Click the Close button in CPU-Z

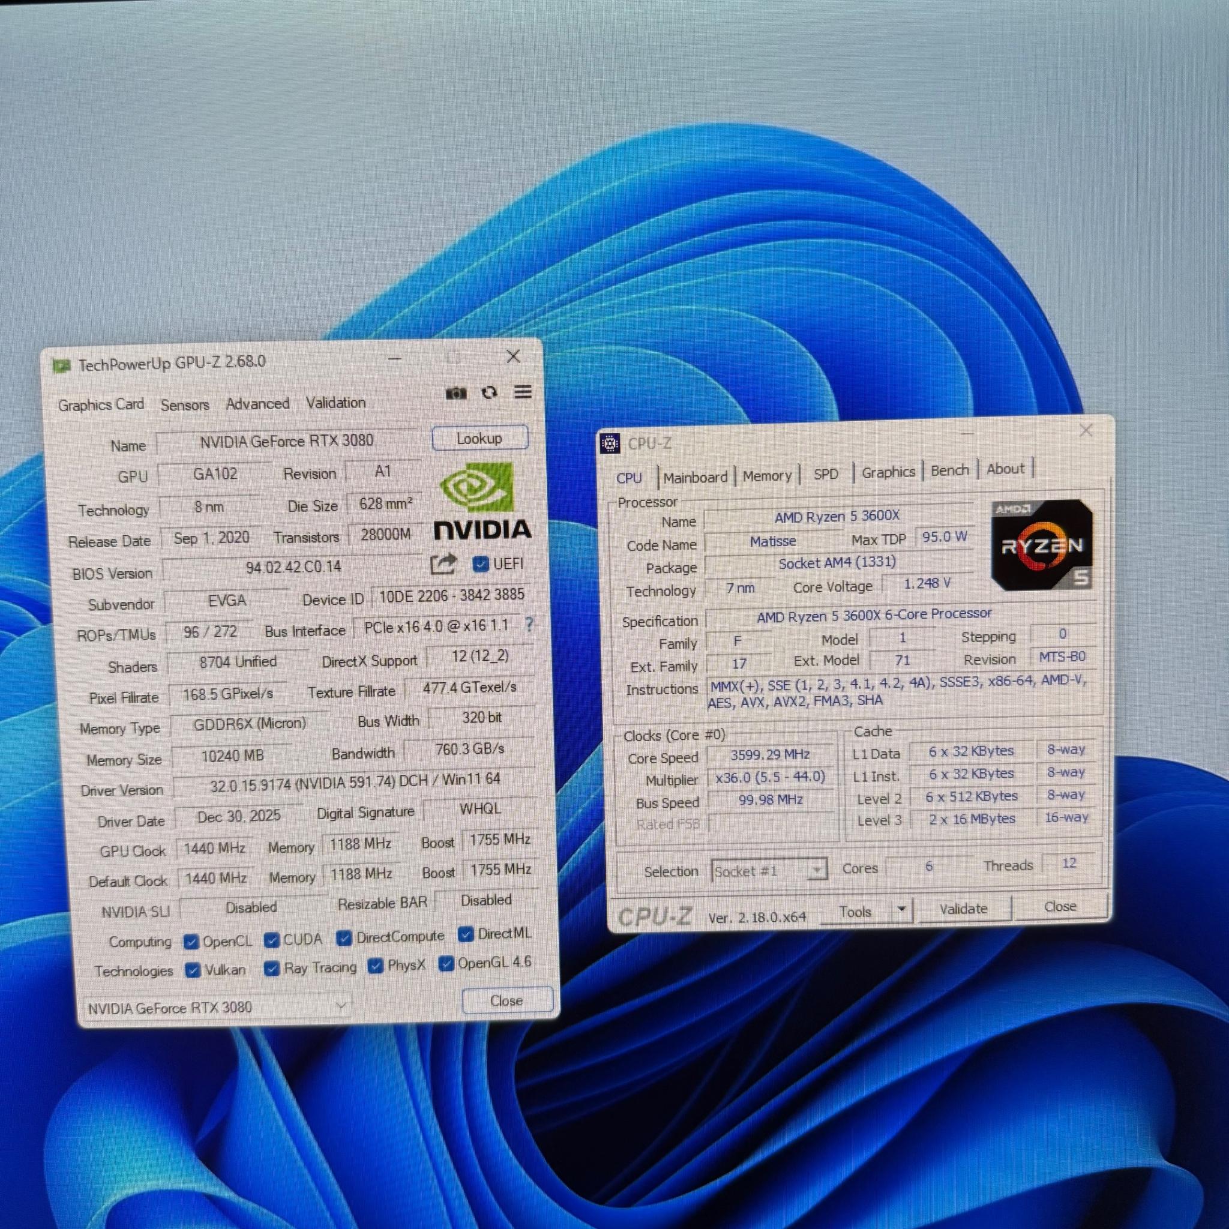pyautogui.click(x=1060, y=906)
